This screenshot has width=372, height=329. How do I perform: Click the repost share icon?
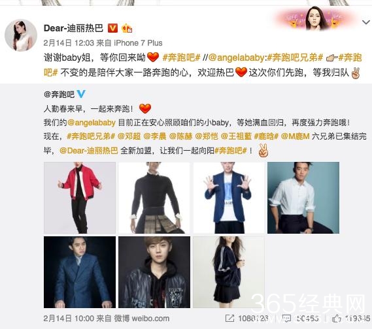tap(229, 319)
